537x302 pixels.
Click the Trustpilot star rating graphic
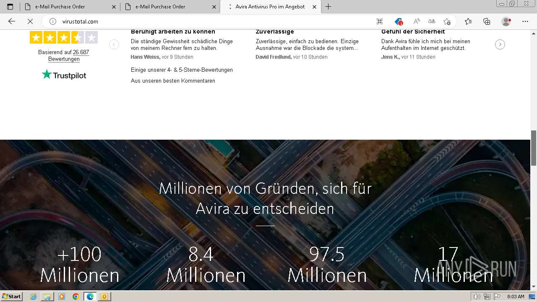pyautogui.click(x=64, y=38)
